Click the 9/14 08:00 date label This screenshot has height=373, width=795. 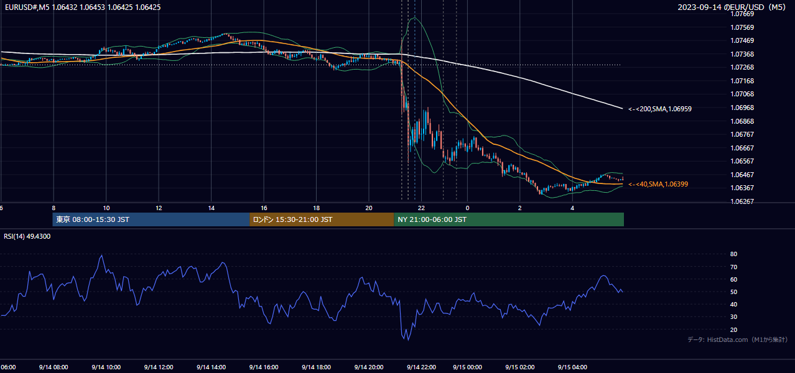[x=53, y=367]
